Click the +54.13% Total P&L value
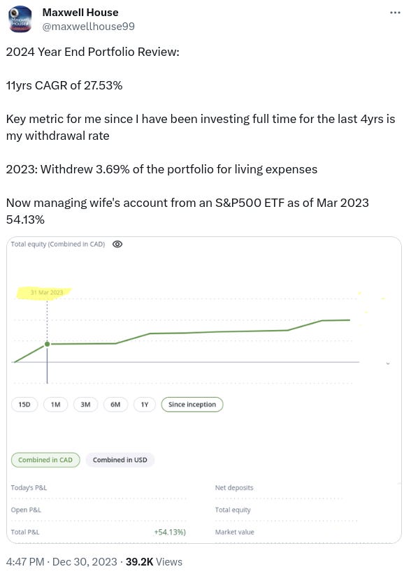The width and height of the screenshot is (411, 576). 170,532
